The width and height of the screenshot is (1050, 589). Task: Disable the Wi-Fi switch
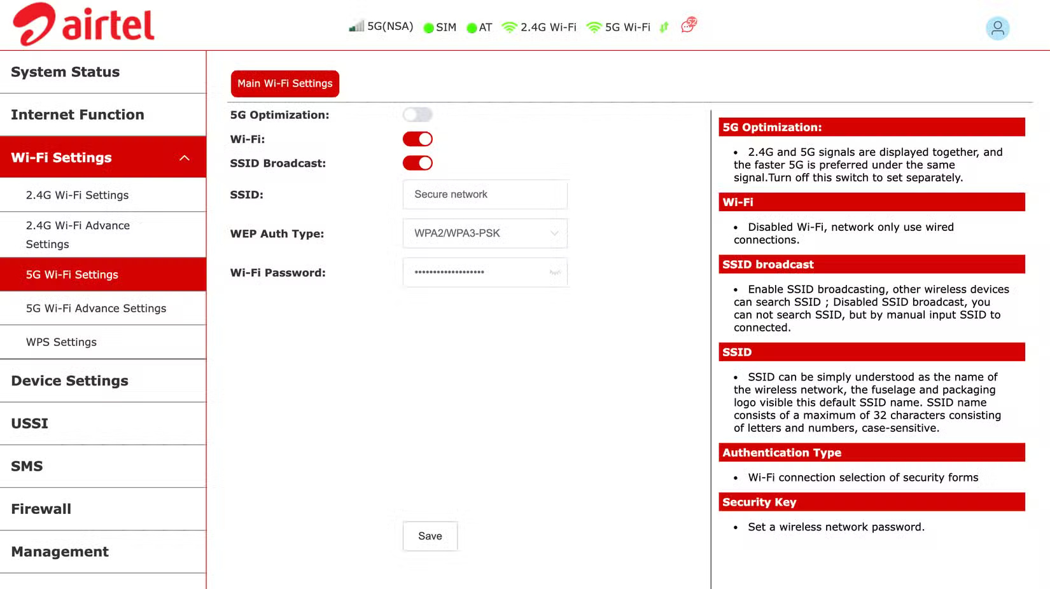pyautogui.click(x=417, y=139)
